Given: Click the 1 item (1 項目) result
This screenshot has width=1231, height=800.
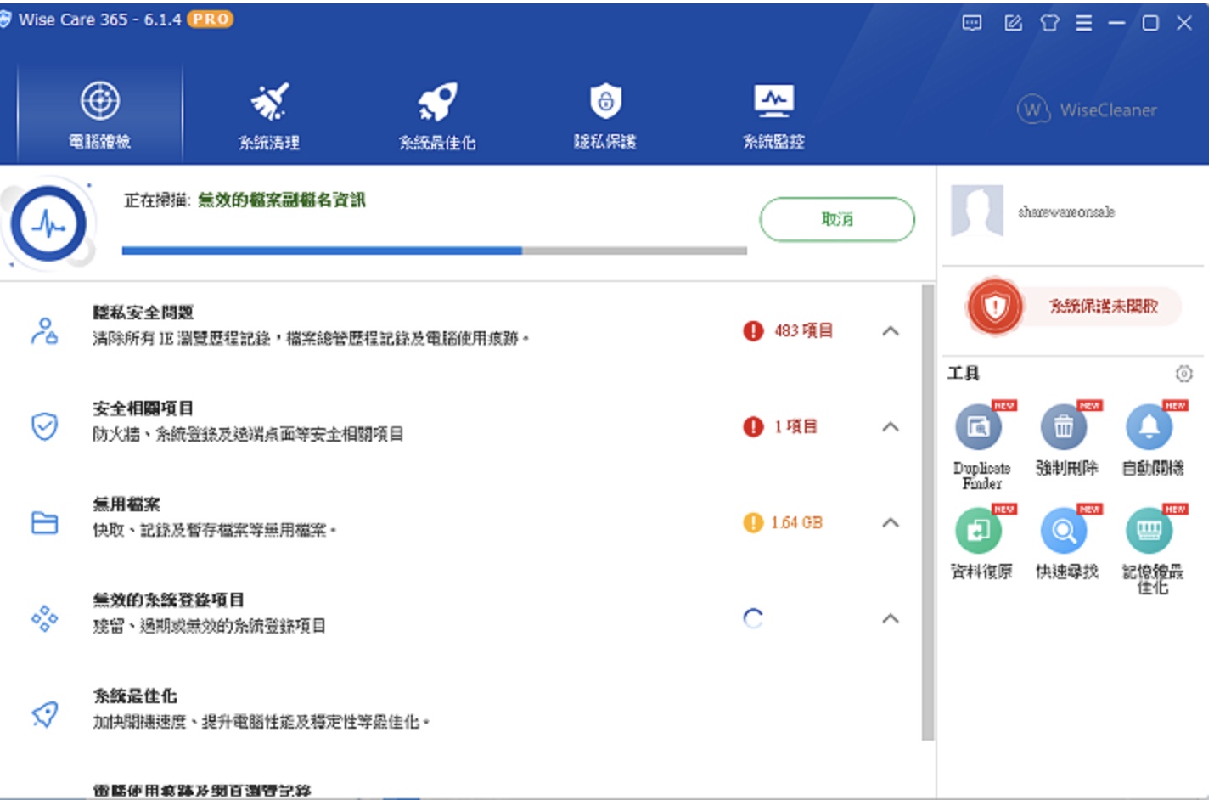Looking at the screenshot, I should [795, 426].
